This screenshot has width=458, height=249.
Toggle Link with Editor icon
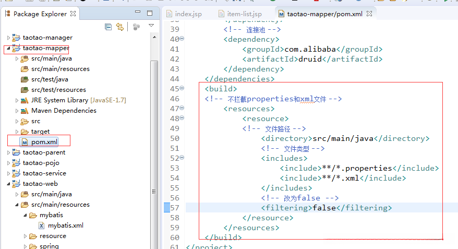[120, 27]
